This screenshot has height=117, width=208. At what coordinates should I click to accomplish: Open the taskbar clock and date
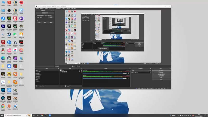[x=199, y=115]
